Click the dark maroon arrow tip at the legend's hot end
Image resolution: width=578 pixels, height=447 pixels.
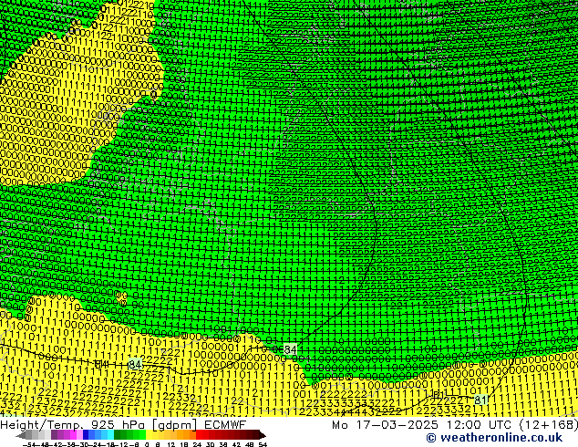pyautogui.click(x=263, y=435)
